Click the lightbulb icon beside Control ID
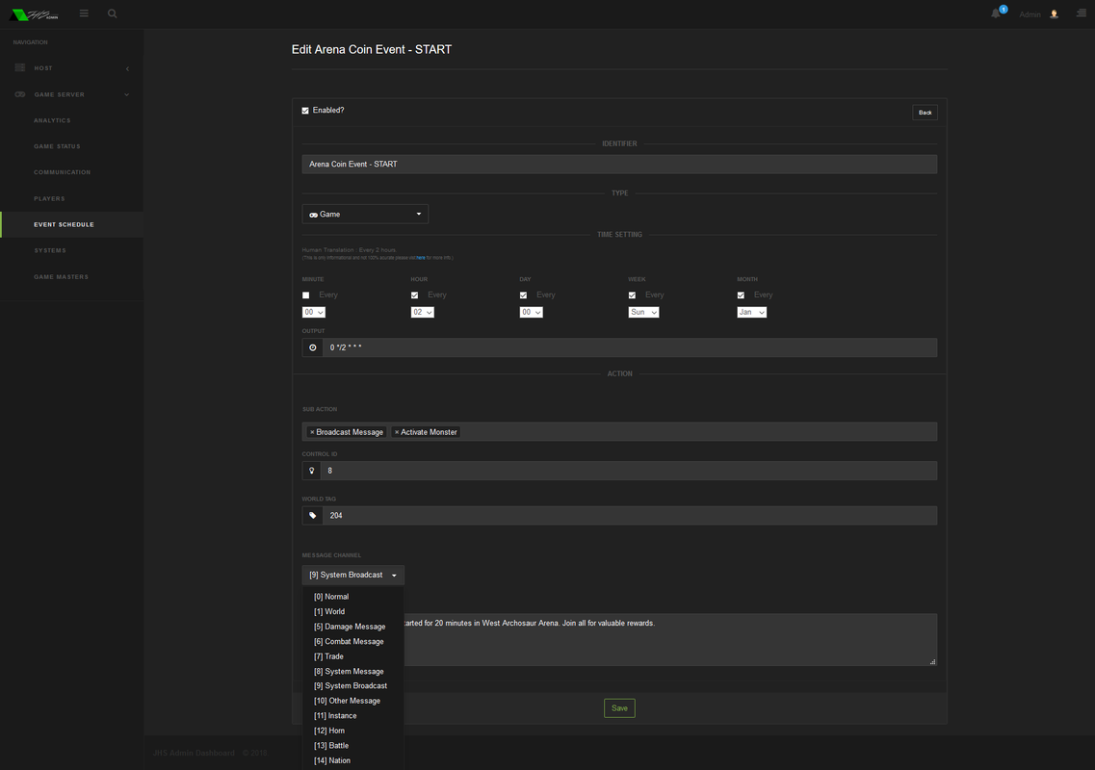The image size is (1095, 770). point(311,471)
